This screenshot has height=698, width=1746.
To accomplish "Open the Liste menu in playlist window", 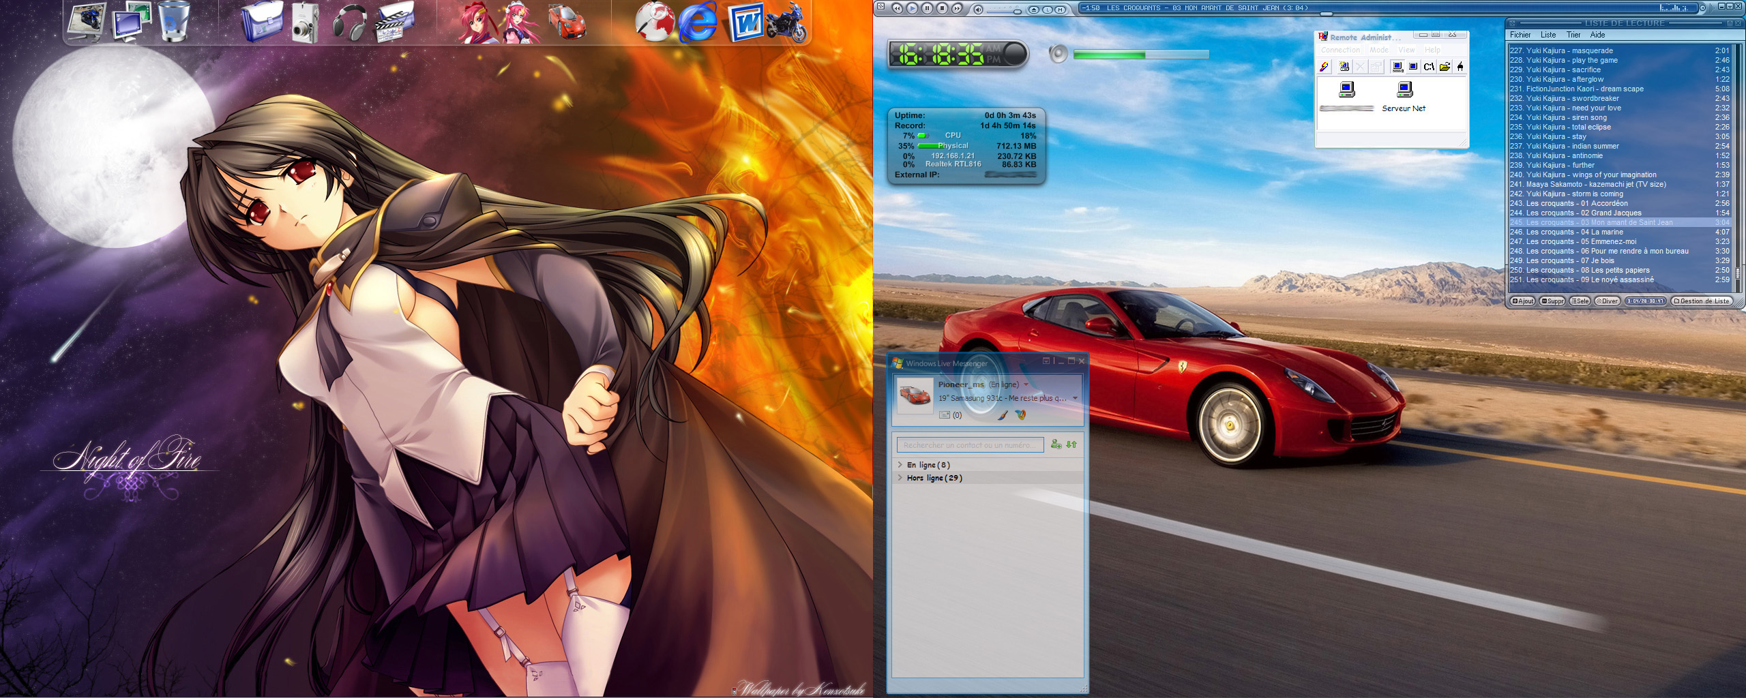I will (1548, 35).
